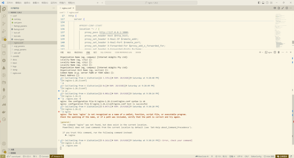Click the pencil edit icon in editor toolbar

click(x=283, y=8)
